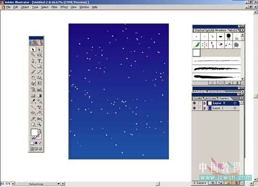
Task: Switch to Full Screen Mode, last toolbox button
Action: point(40,149)
